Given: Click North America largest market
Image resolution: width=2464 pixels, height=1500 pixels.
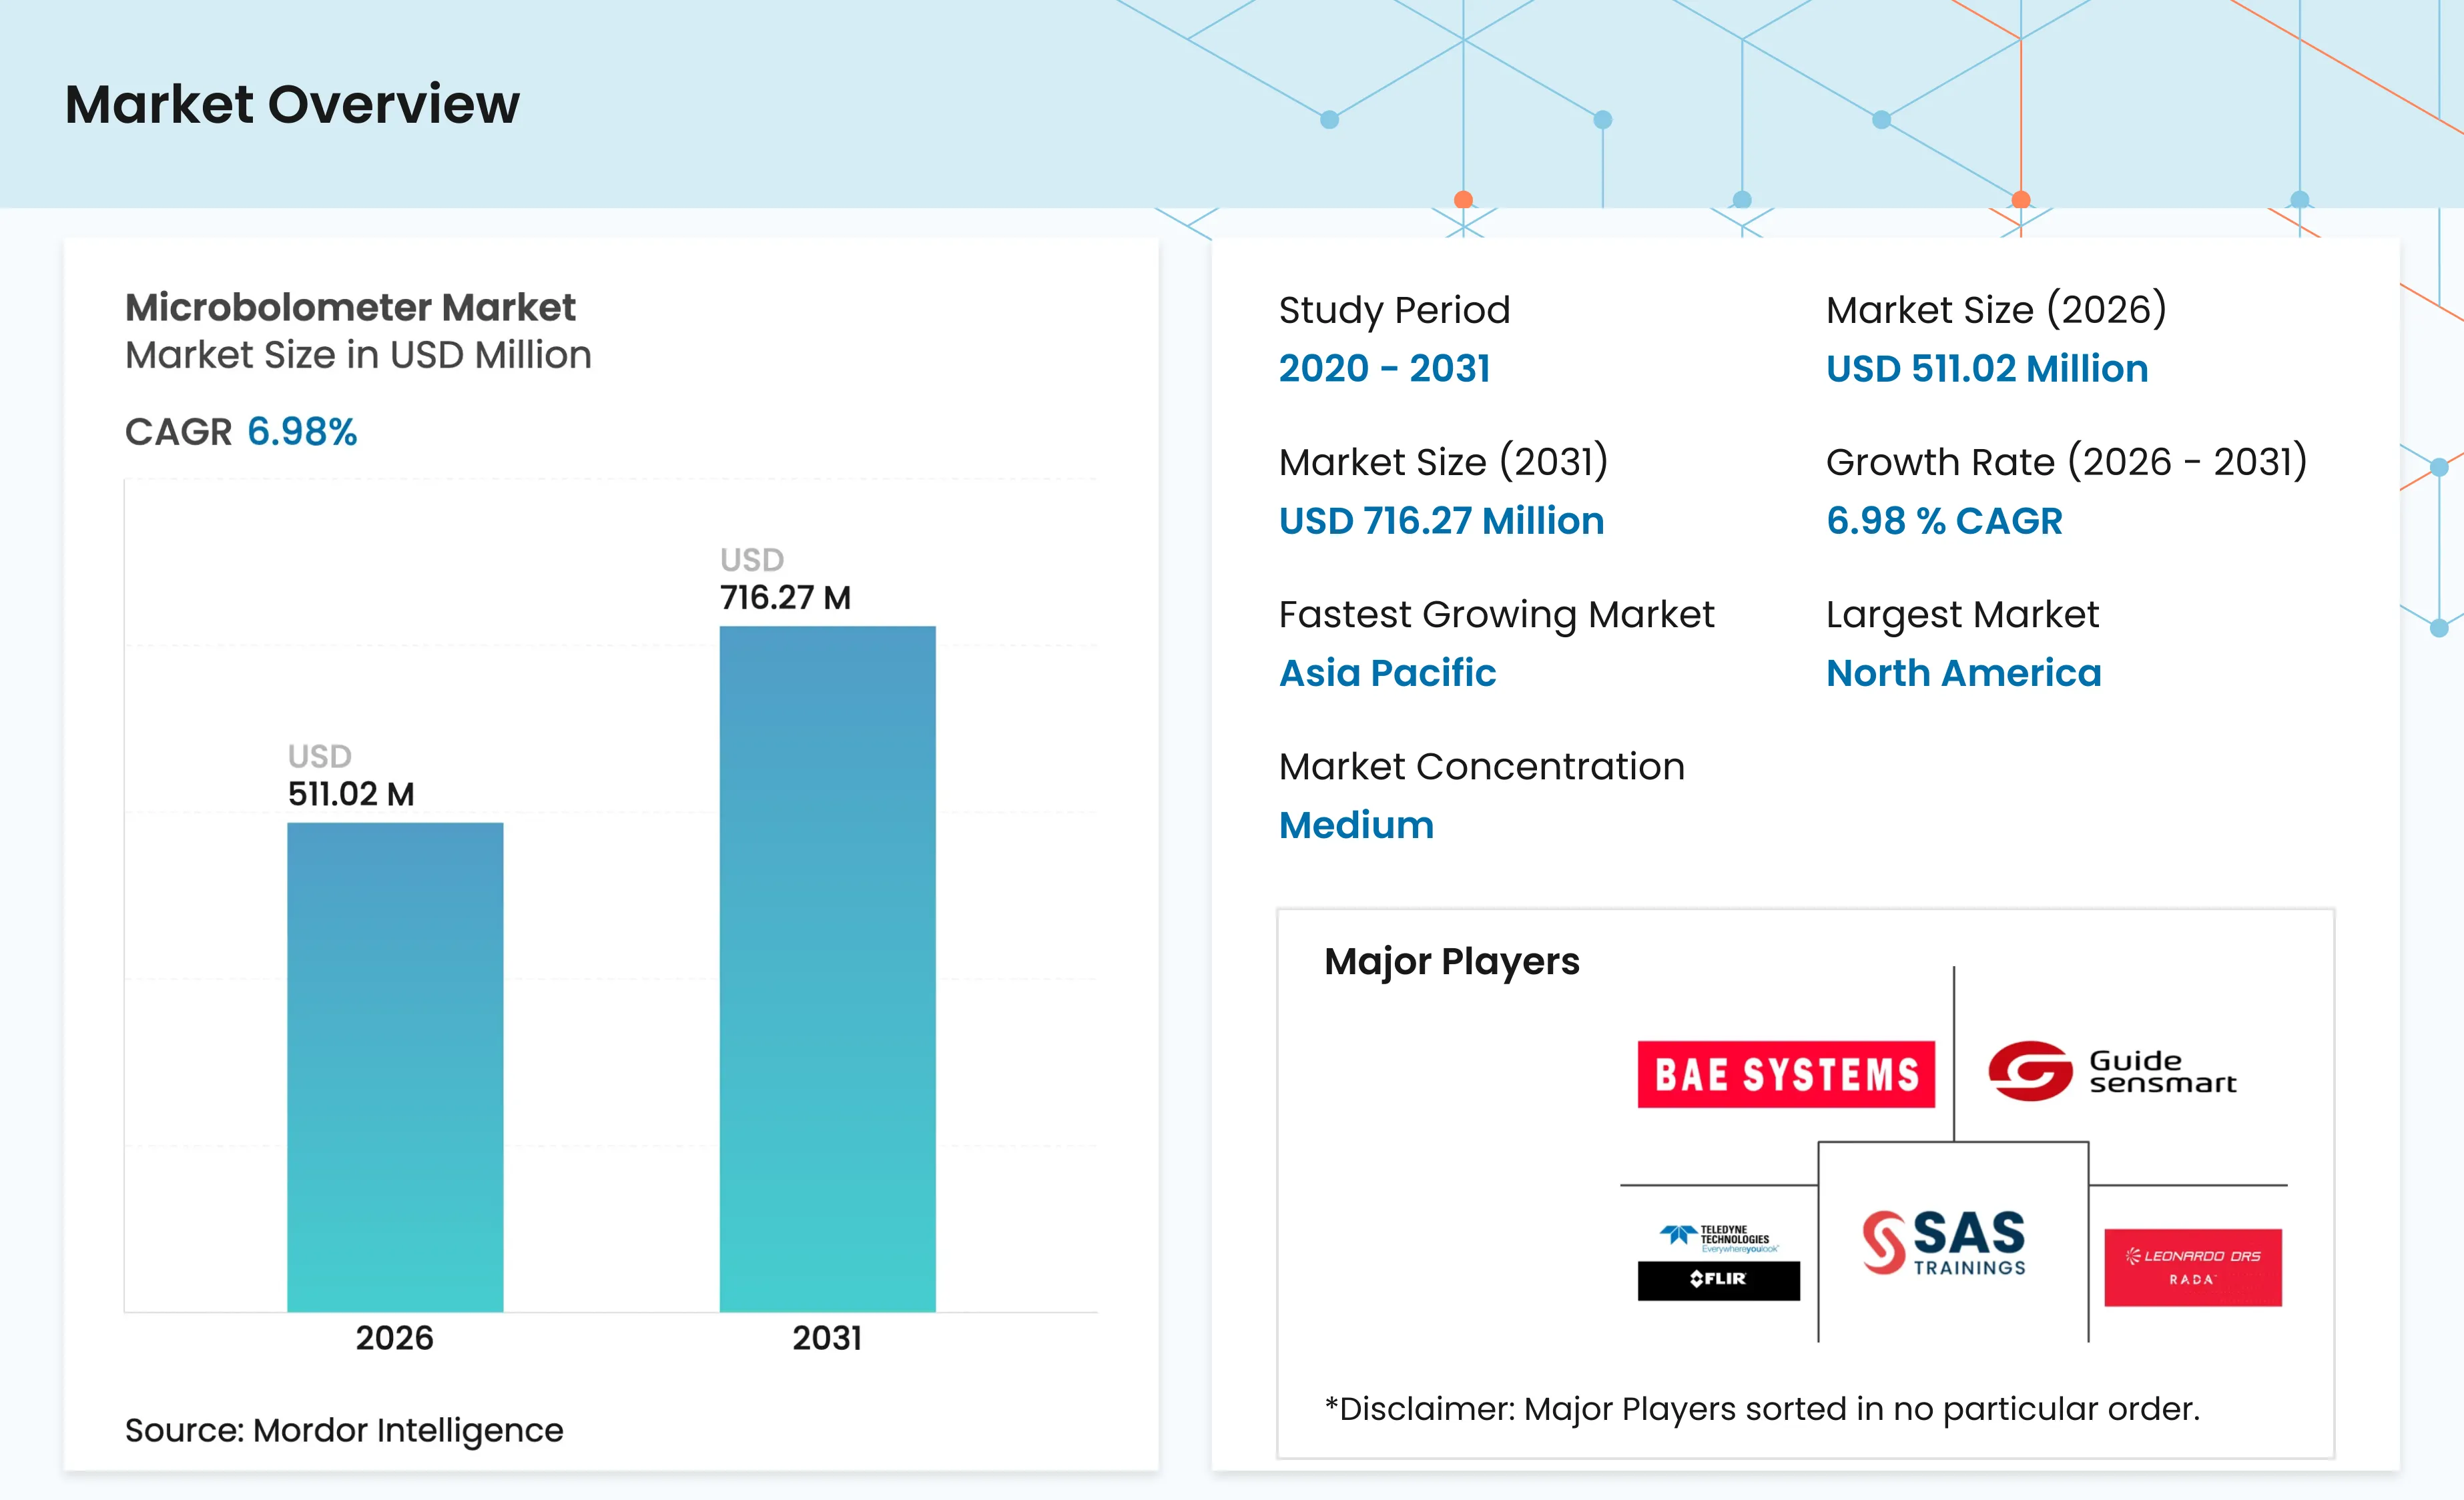Looking at the screenshot, I should 1963,673.
